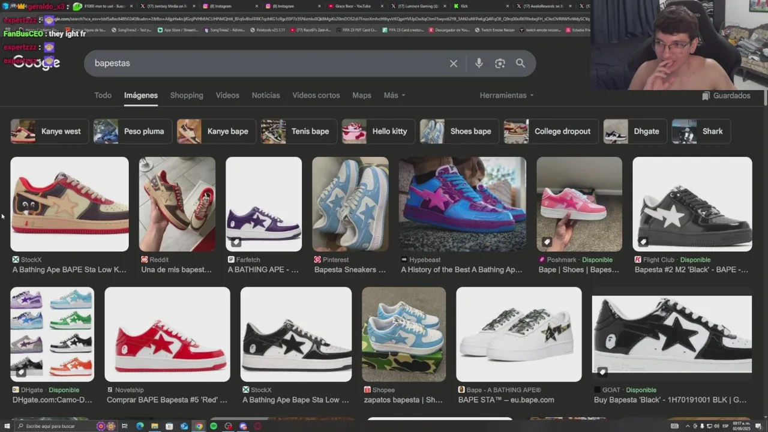The height and width of the screenshot is (432, 768).
Task: Submit search using the magnifying glass icon
Action: [520, 63]
